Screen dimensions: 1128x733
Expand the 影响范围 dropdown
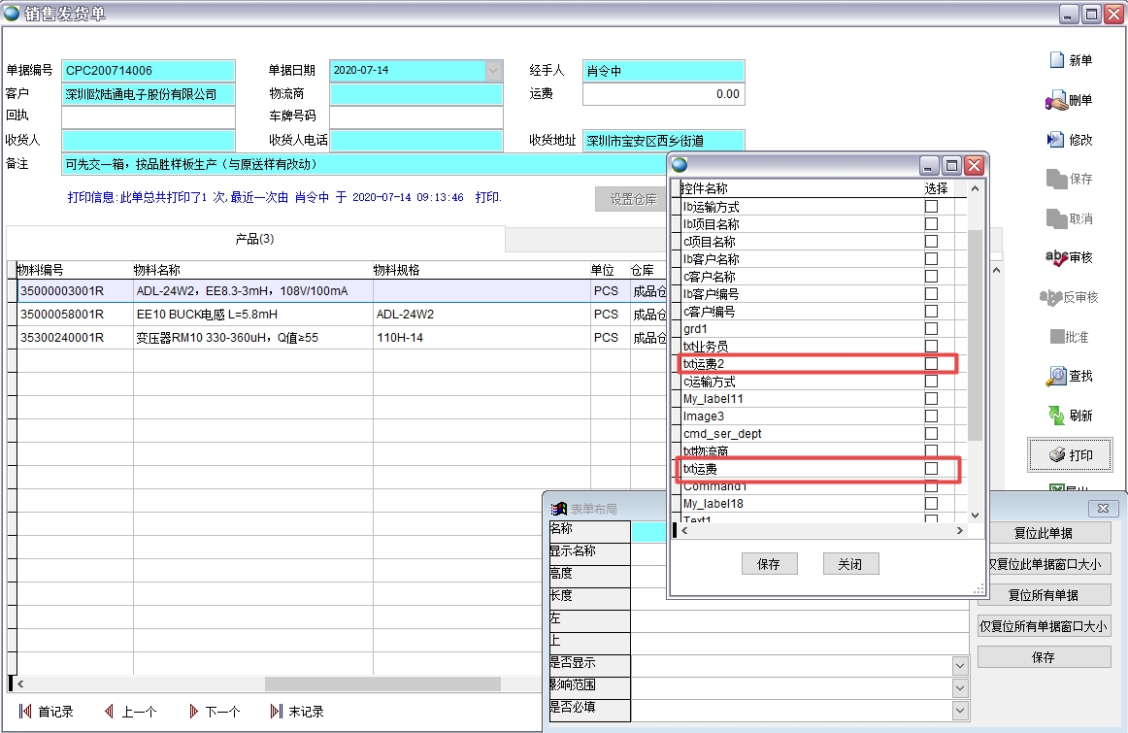959,687
